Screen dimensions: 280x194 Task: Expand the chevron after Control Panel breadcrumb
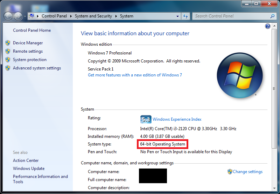[x=71, y=16]
